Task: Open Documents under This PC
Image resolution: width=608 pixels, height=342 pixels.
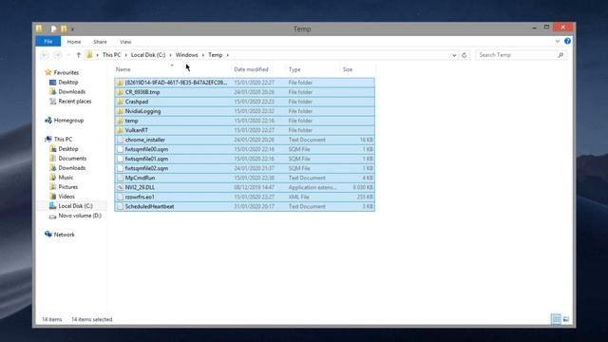Action: tap(72, 159)
